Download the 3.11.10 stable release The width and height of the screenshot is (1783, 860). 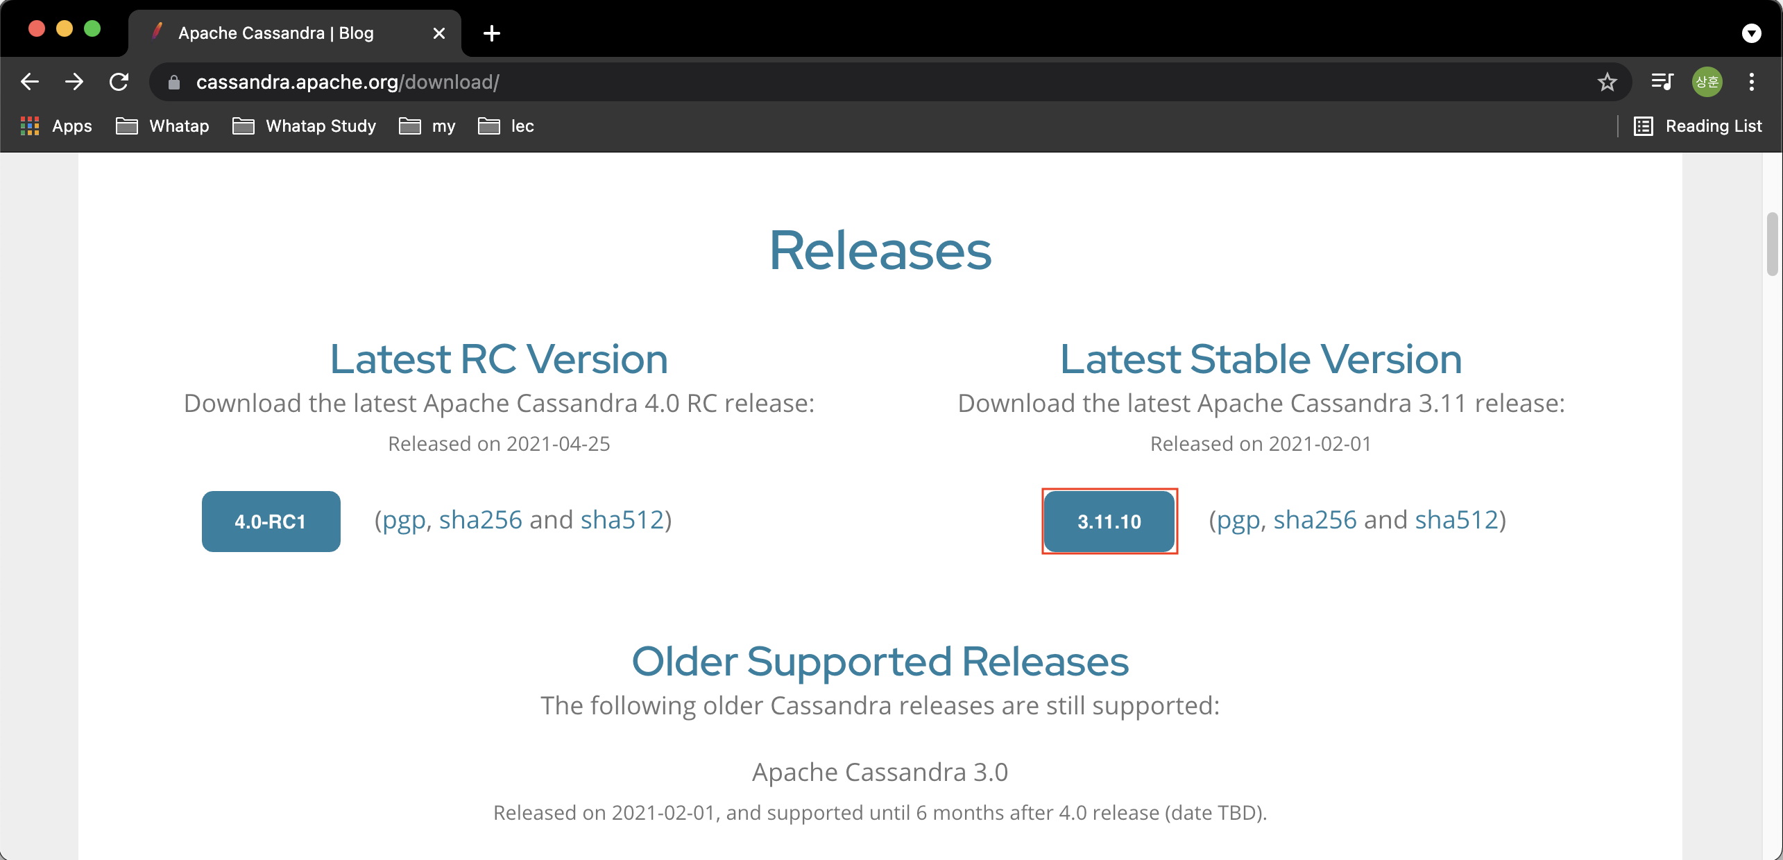(x=1109, y=522)
